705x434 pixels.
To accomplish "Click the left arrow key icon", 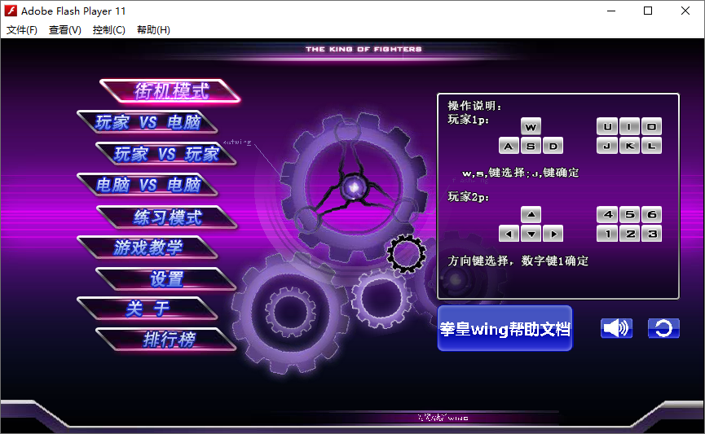I will (x=509, y=234).
